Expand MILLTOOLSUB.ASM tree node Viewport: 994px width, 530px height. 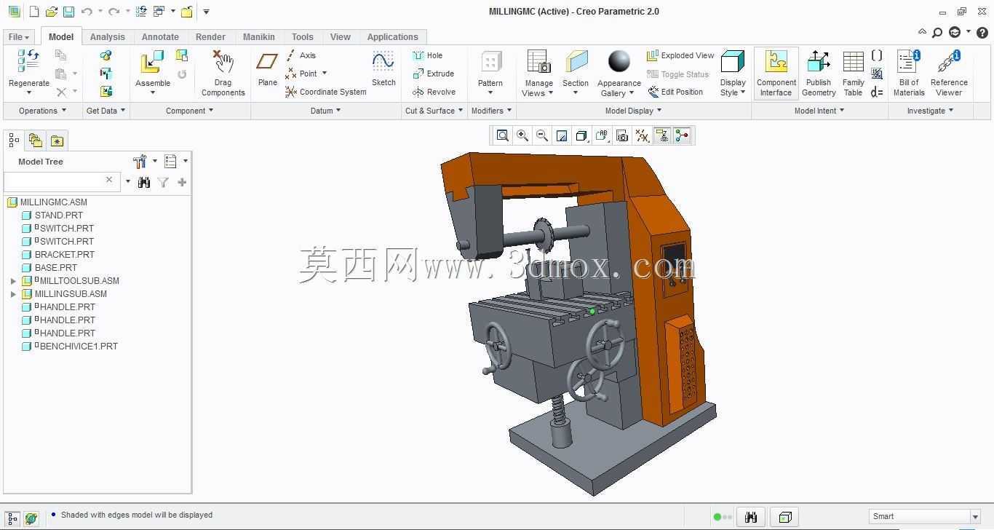(x=13, y=281)
